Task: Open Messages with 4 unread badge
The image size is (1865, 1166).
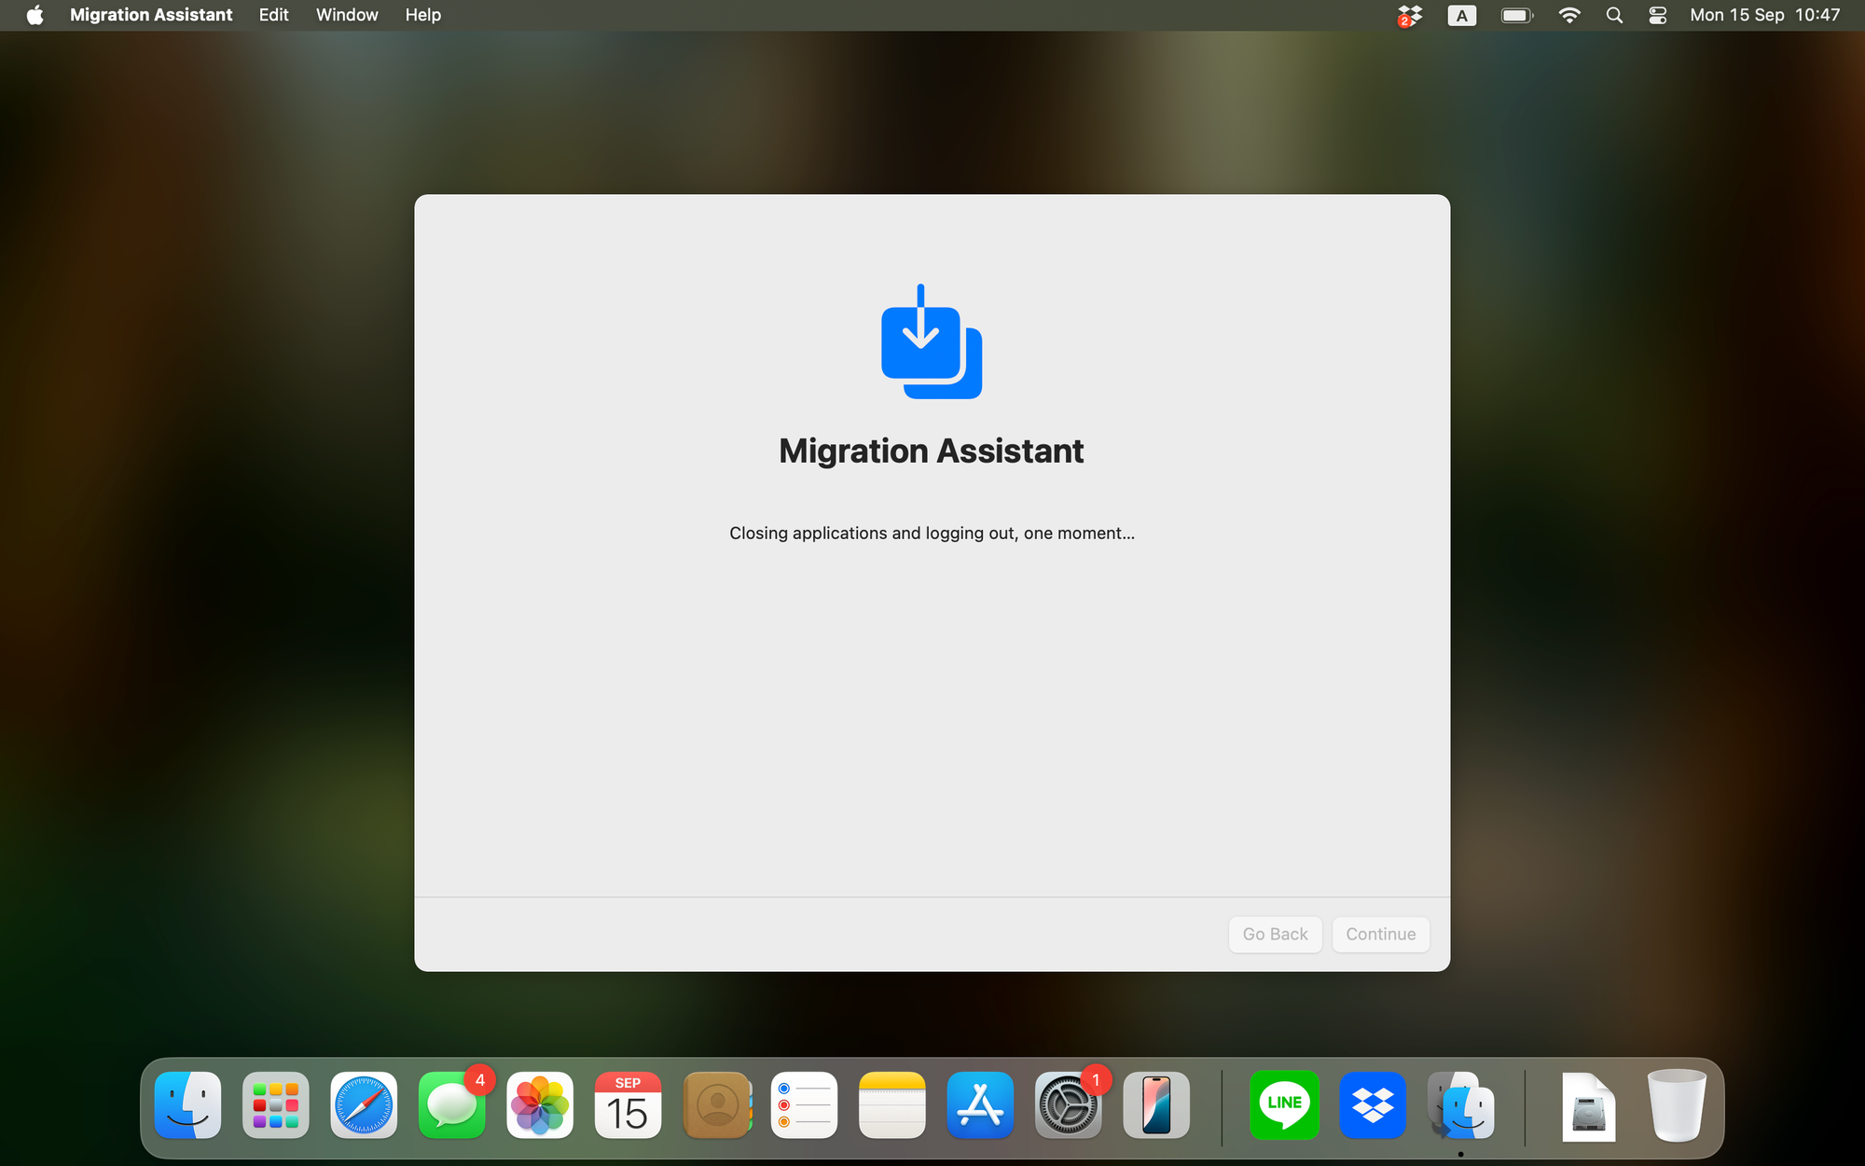Action: pos(452,1105)
